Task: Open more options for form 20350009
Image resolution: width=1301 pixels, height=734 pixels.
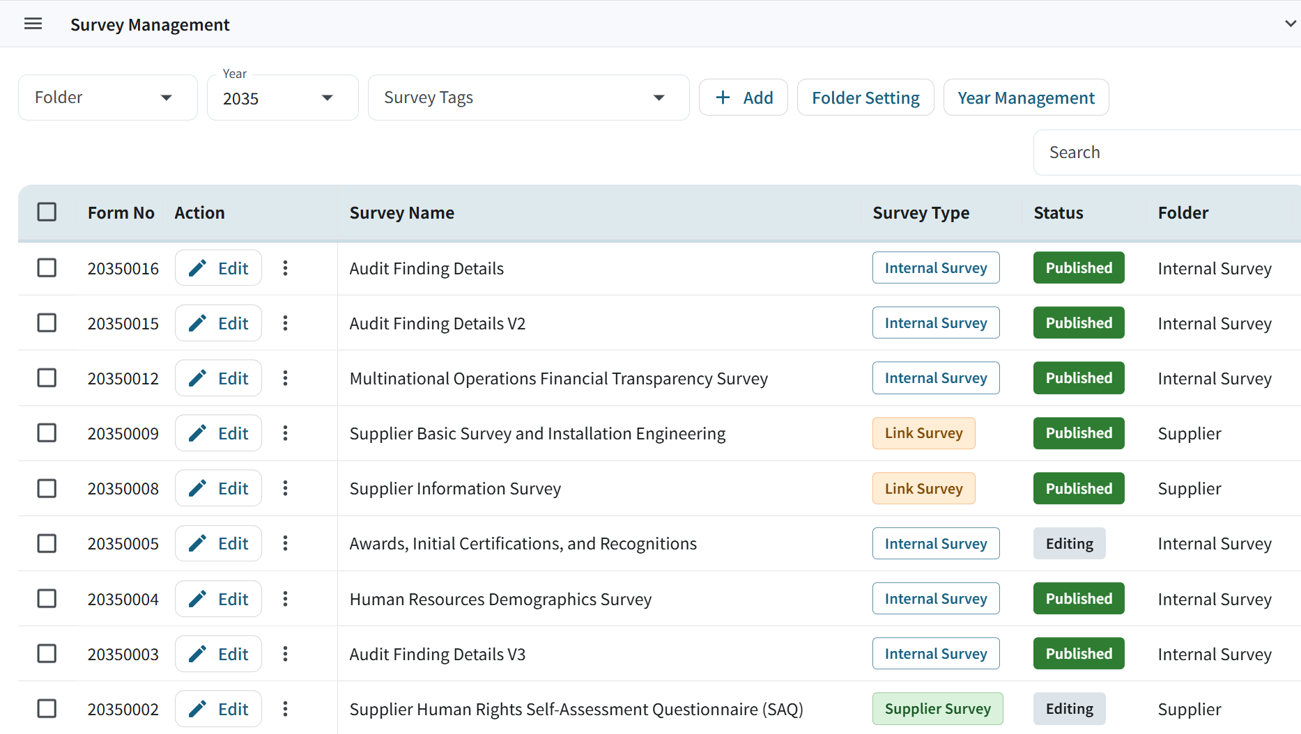Action: (285, 432)
